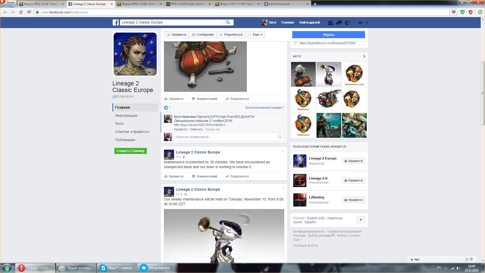
Task: Open the rpg-club.eu link in comment
Action: tap(199, 125)
